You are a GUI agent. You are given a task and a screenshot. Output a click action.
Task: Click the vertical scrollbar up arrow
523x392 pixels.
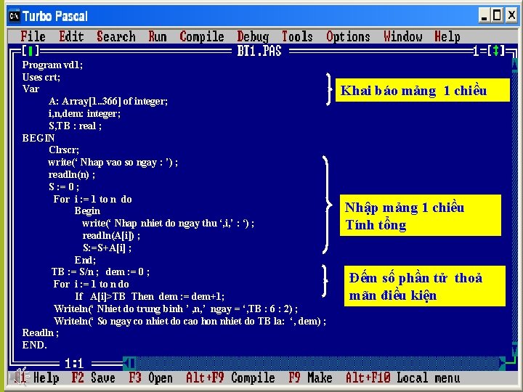(x=514, y=65)
